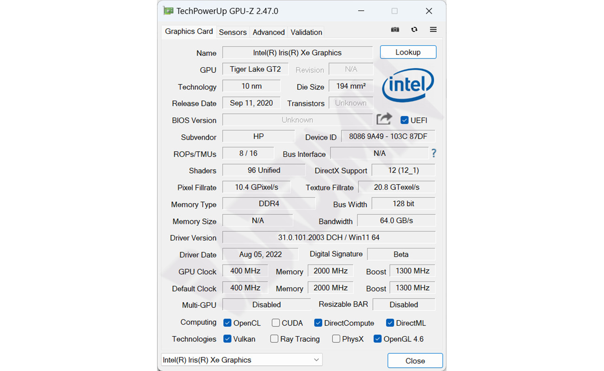Open the Advanced tab

[269, 32]
